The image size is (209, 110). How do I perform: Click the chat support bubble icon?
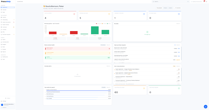pos(206,107)
